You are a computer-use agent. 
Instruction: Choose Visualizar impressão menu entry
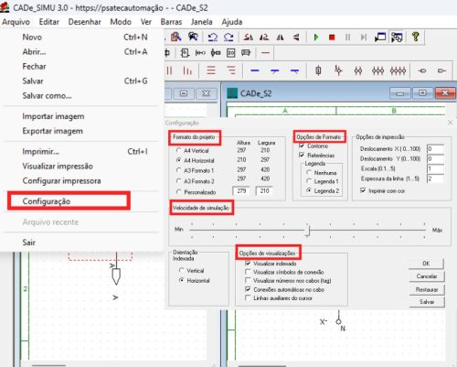80,167
